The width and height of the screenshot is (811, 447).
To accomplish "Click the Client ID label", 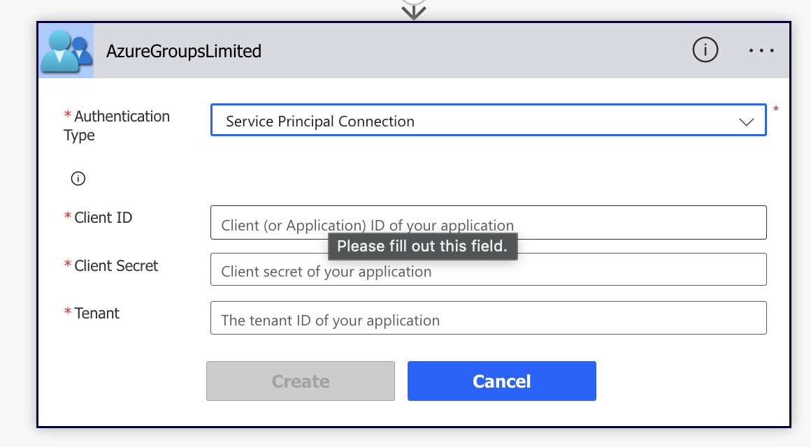I will pyautogui.click(x=103, y=218).
